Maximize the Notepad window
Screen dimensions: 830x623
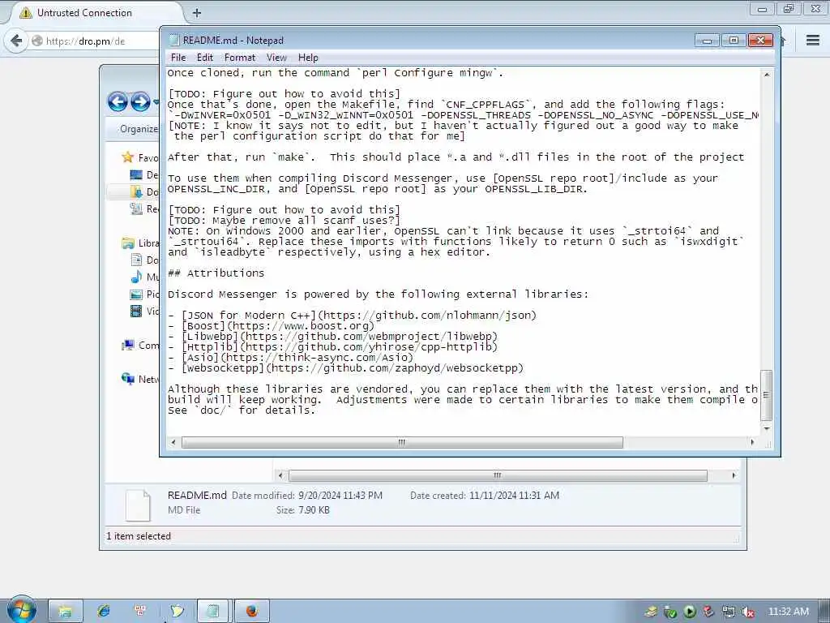[x=734, y=41]
